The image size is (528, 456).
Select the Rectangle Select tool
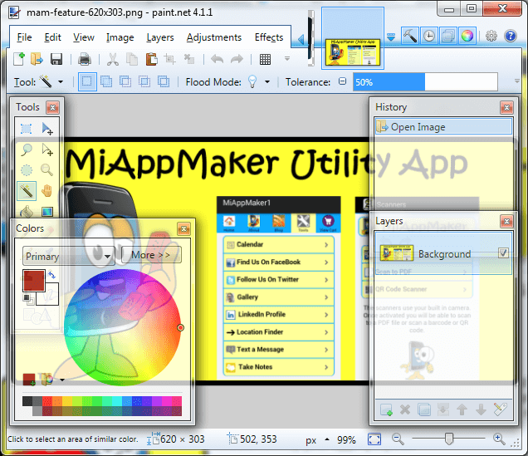click(27, 129)
